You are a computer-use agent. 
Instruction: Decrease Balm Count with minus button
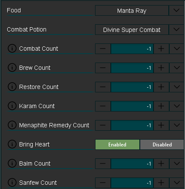pyautogui.click(x=103, y=163)
